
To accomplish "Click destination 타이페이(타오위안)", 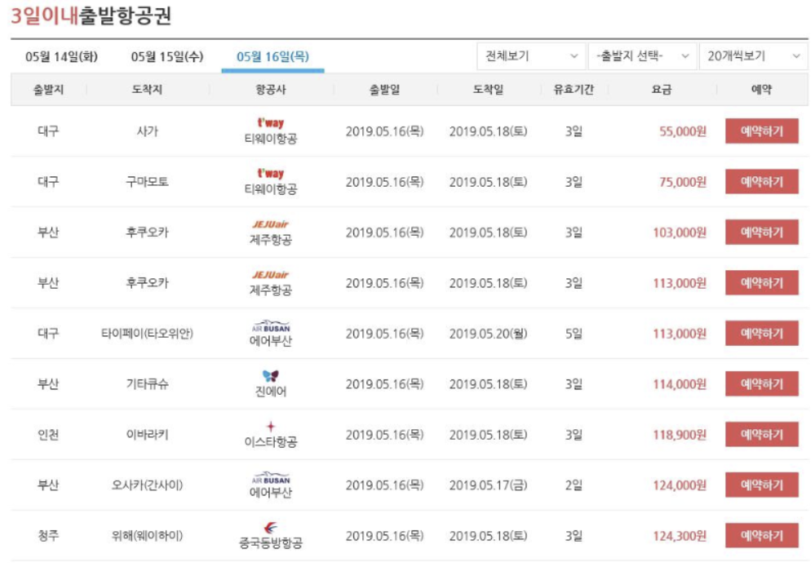I will click(x=147, y=334).
